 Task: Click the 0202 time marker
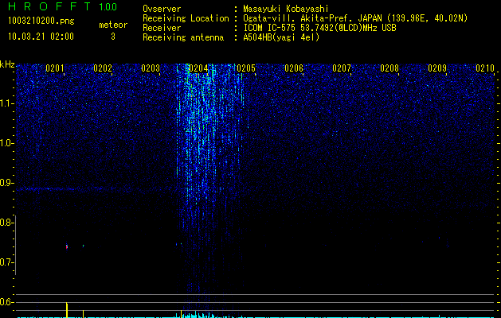[x=103, y=68]
